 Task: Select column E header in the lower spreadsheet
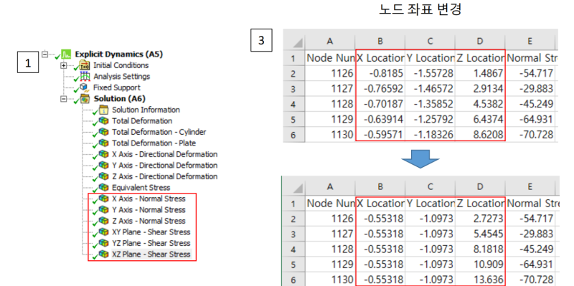pos(530,187)
